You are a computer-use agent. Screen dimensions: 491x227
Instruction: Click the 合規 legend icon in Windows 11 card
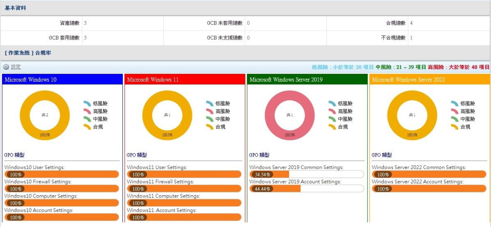[x=210, y=127]
